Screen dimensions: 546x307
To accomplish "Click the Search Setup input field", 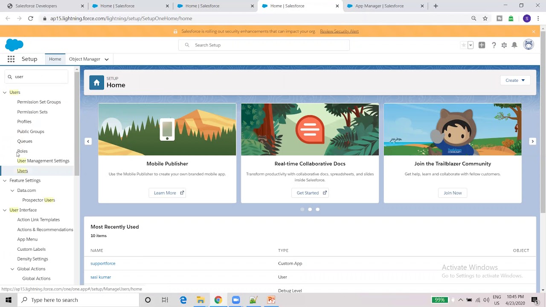I will point(264,45).
